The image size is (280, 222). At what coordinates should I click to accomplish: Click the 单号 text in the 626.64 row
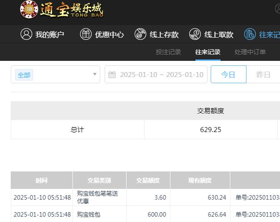tap(258, 214)
